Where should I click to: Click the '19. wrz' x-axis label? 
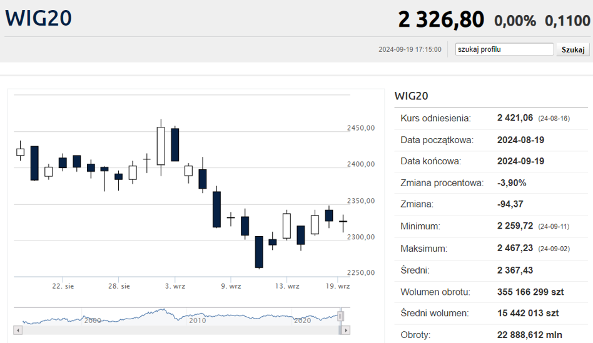point(338,286)
